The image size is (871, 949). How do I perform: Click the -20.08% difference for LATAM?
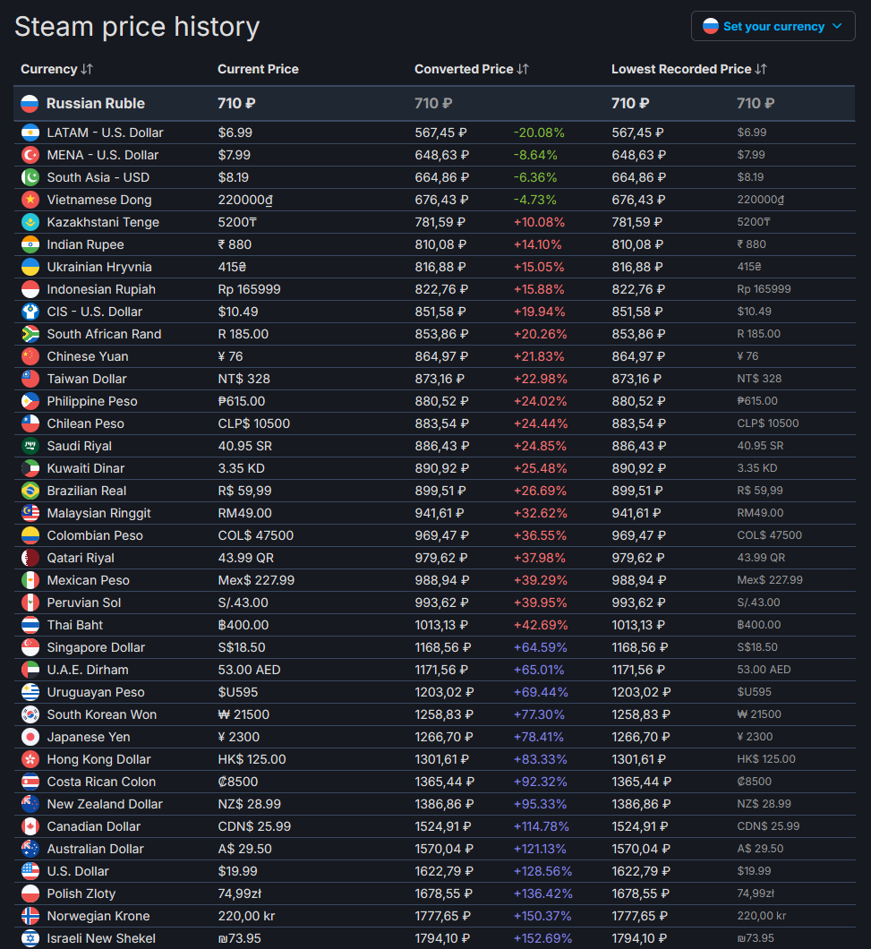click(539, 133)
